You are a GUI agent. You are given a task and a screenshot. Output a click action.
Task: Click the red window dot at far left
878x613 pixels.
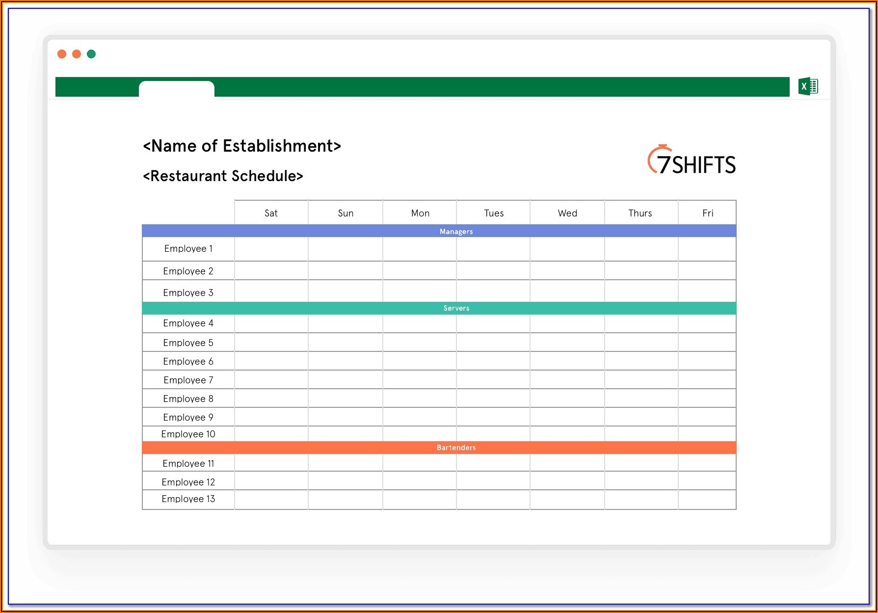click(x=62, y=54)
